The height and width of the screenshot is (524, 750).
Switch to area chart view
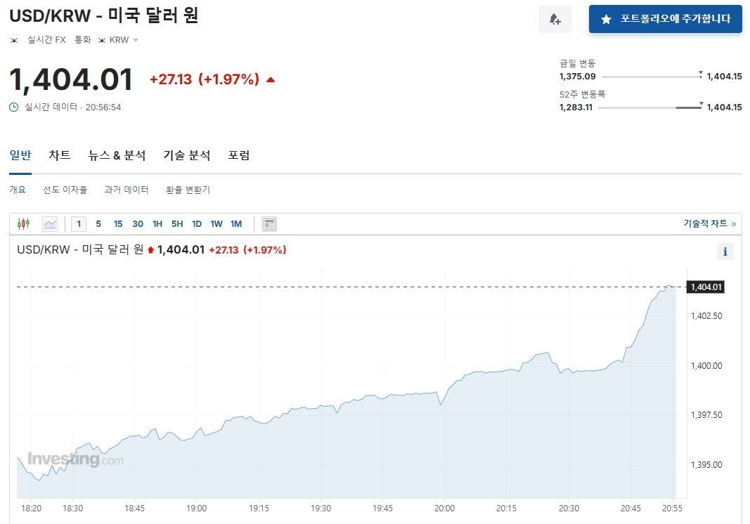coord(49,224)
